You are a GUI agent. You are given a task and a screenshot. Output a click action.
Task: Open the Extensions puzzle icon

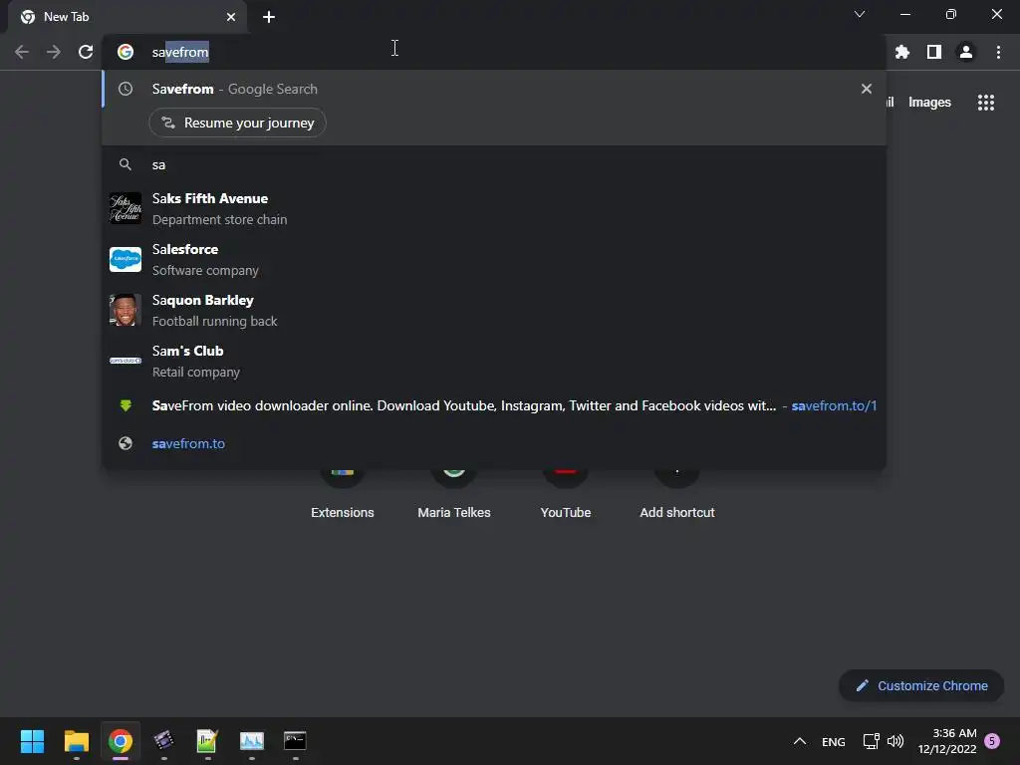(x=902, y=52)
